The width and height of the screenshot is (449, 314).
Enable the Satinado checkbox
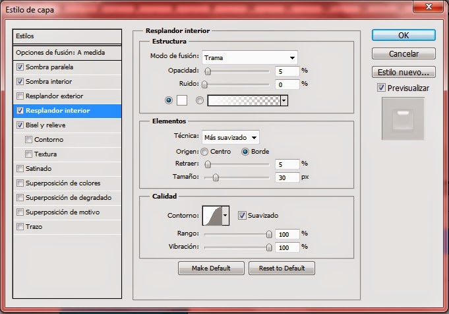point(20,168)
